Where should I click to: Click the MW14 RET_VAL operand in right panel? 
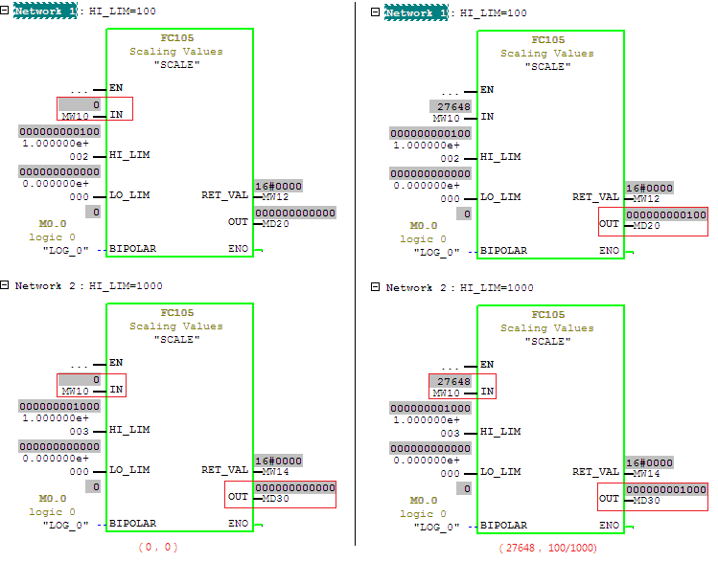pos(647,473)
